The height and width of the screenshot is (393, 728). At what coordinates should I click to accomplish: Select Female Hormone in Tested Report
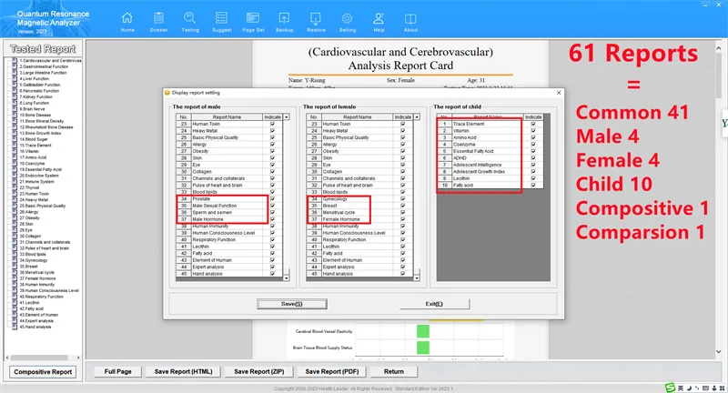pyautogui.click(x=37, y=278)
